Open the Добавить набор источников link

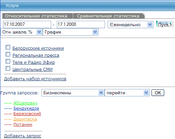tap(35, 79)
